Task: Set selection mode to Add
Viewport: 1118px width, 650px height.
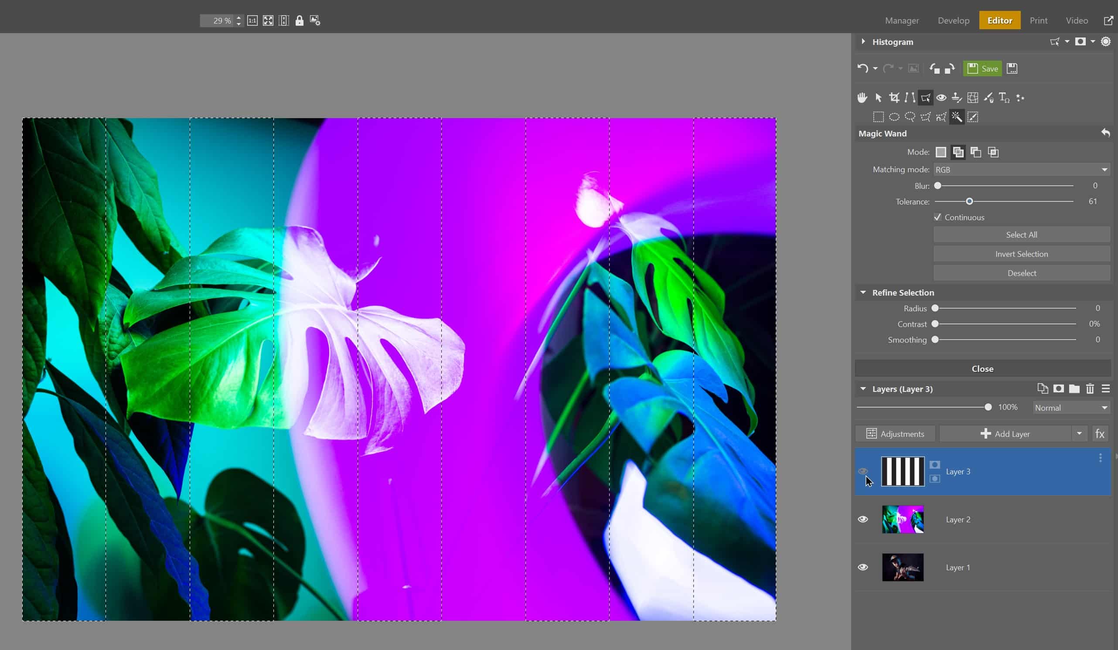Action: click(x=958, y=152)
